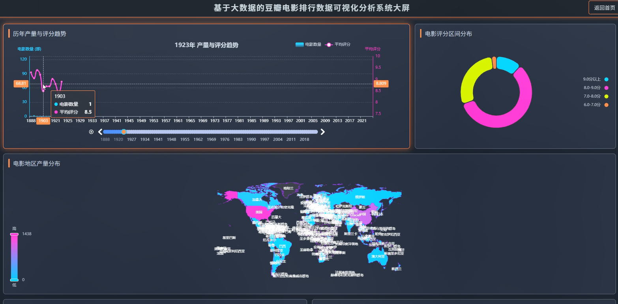Viewport: 618px width, 304px height.
Task: Click the 返回首页 button
Action: coord(604,7)
